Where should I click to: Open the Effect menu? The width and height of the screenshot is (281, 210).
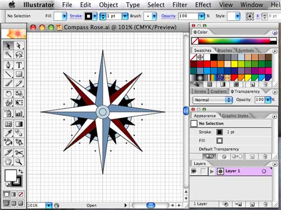click(203, 4)
